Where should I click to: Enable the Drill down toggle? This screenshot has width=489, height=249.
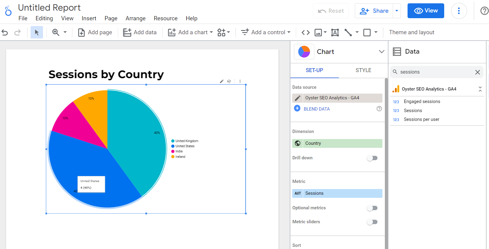[372, 158]
